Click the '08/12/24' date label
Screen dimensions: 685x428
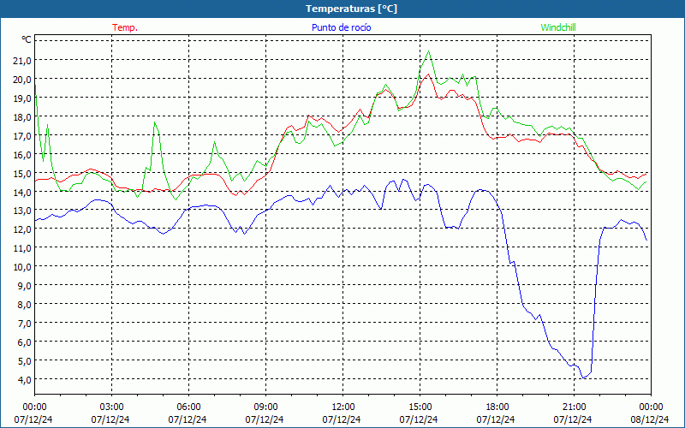pos(650,419)
